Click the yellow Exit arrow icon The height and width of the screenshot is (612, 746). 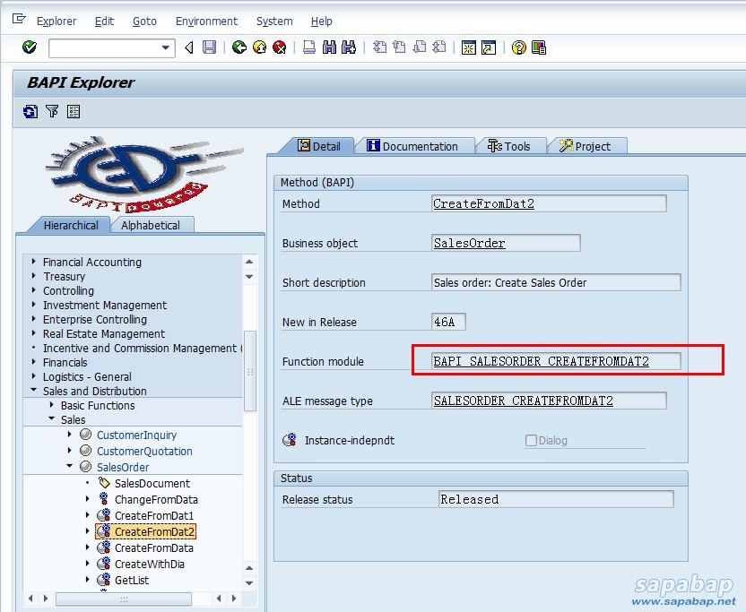pos(259,47)
